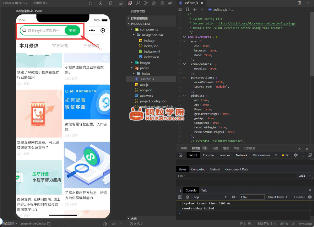
Task: Click the warnings badge showing 12
Action: (285, 155)
